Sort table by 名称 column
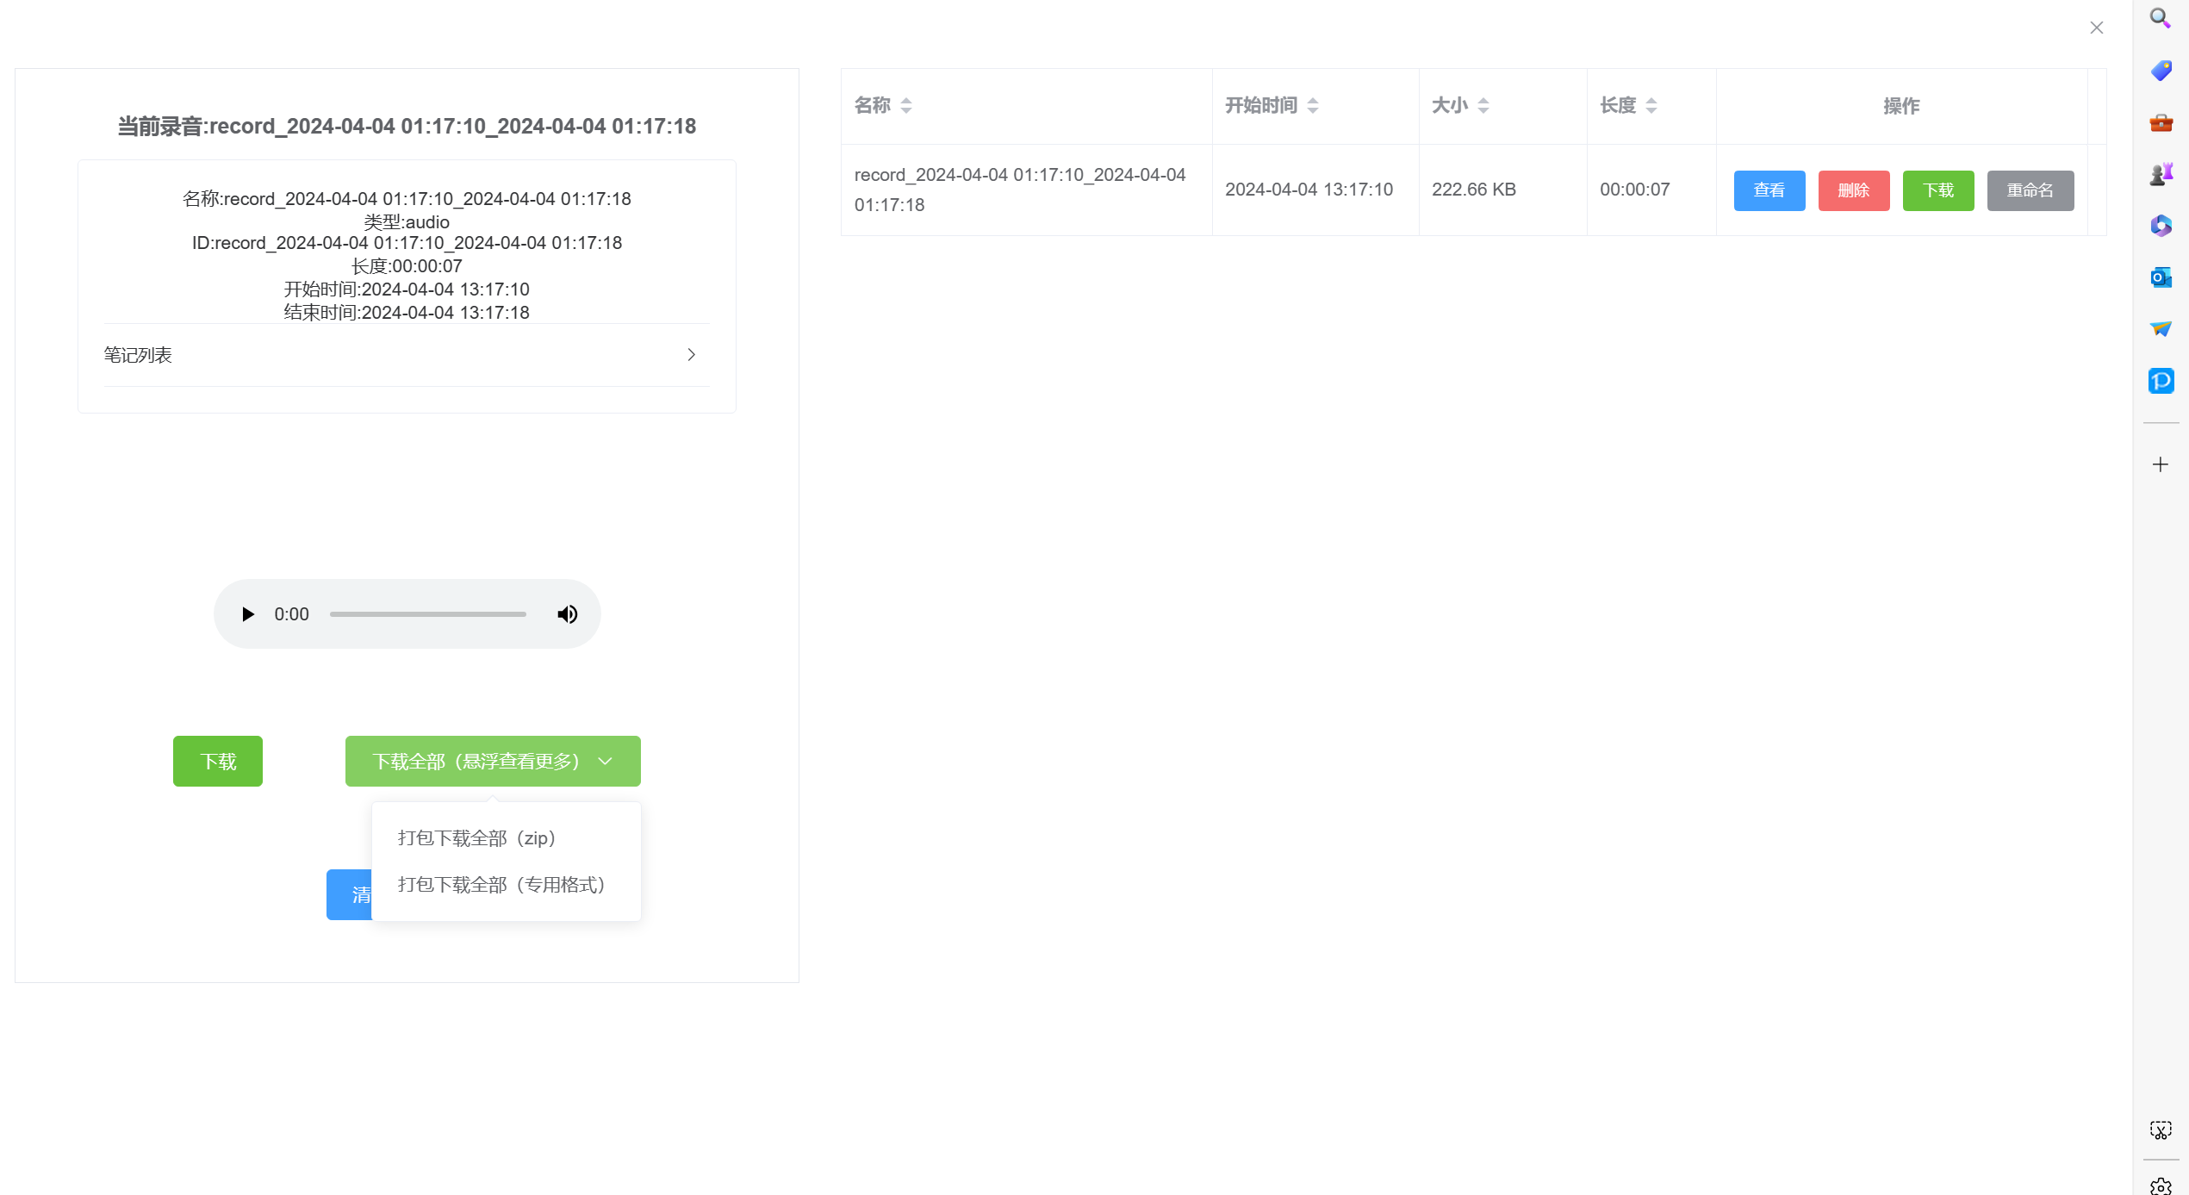 click(x=906, y=106)
